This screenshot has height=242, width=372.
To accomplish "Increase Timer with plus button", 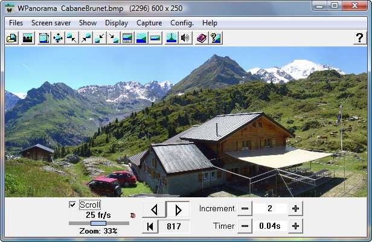I will click(x=295, y=226).
